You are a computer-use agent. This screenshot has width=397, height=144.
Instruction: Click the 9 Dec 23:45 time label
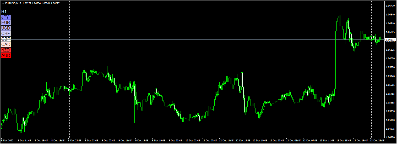pos(175,141)
